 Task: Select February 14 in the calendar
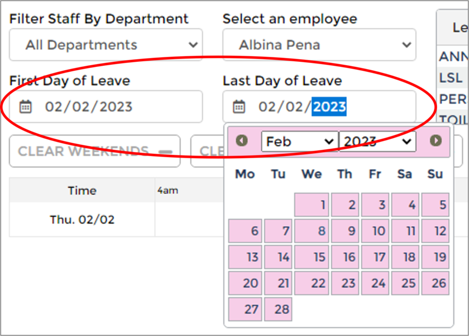[278, 256]
